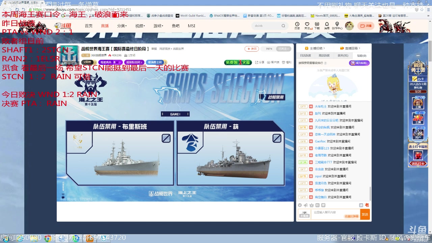
Task: Open the 战舰世界 game category link
Action: click(x=179, y=49)
